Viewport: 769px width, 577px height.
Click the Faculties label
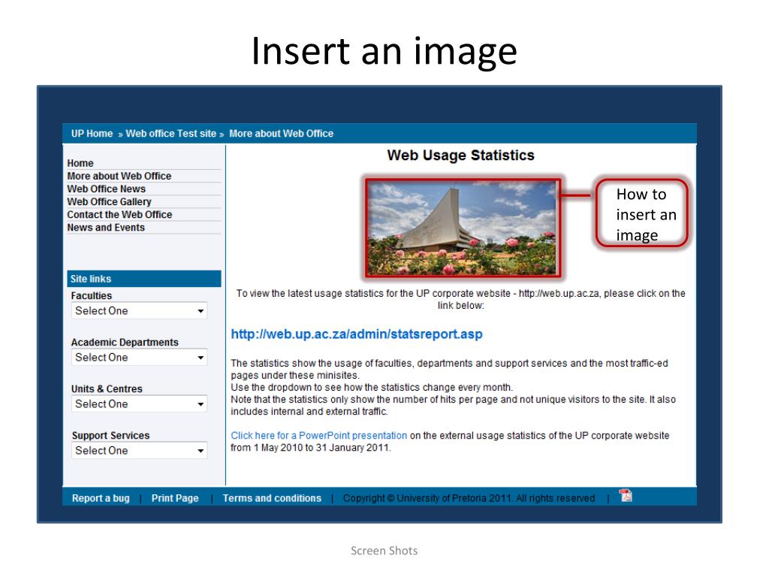pos(91,295)
